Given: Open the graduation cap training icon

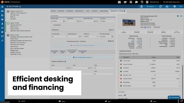Looking at the screenshot, I should pyautogui.click(x=125, y=2).
